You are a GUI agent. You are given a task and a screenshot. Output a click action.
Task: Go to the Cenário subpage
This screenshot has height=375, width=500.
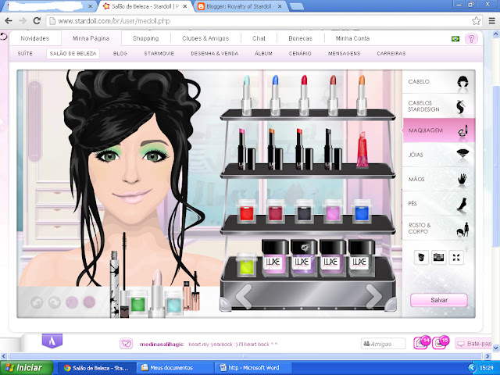click(300, 53)
